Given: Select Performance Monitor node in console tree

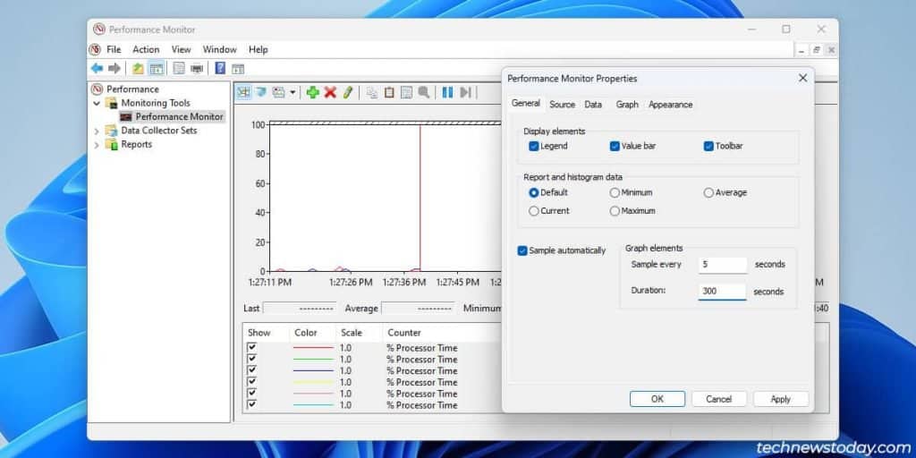Looking at the screenshot, I should click(x=179, y=117).
